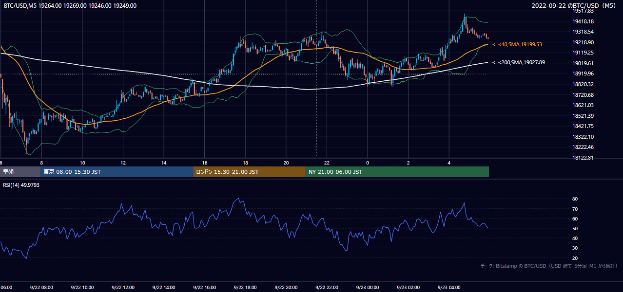Screen dimensions: 623x292
Task: Pick hour tick 22 under the candlestick chart
Action: point(327,163)
